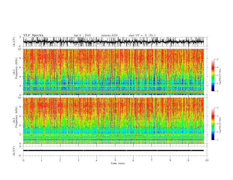Click the upper PSD color scale bar

(213, 75)
